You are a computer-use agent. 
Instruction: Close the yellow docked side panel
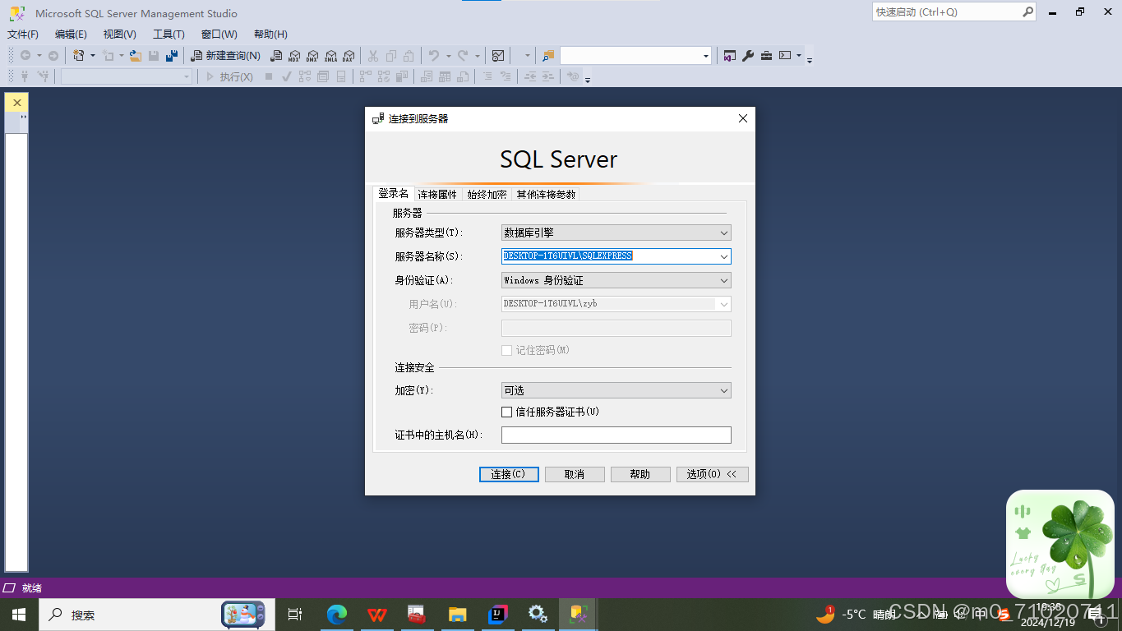click(x=16, y=103)
